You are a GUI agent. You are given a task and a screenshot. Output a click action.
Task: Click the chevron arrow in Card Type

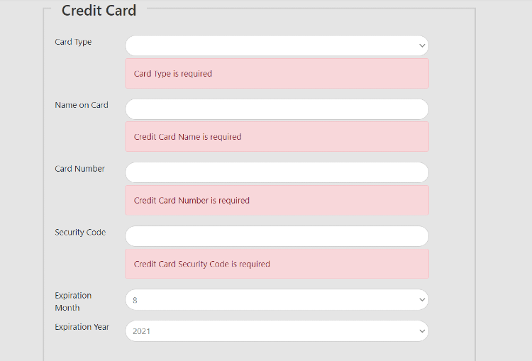coord(422,45)
